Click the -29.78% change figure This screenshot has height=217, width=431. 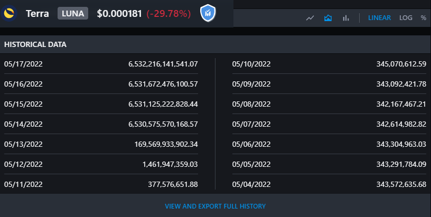168,13
